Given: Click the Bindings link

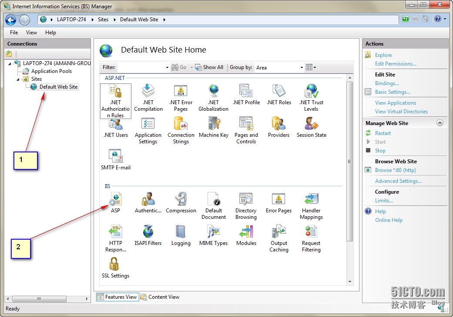Looking at the screenshot, I should coord(387,83).
